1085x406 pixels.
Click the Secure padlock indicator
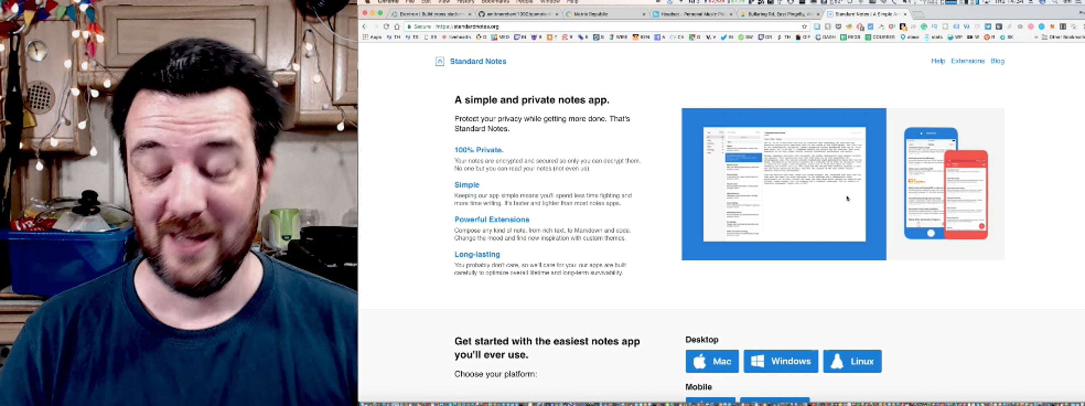click(419, 27)
